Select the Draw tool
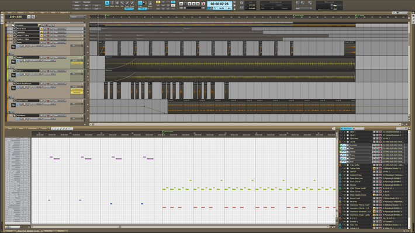Viewport: 415px width, 233px height. (x=127, y=4)
